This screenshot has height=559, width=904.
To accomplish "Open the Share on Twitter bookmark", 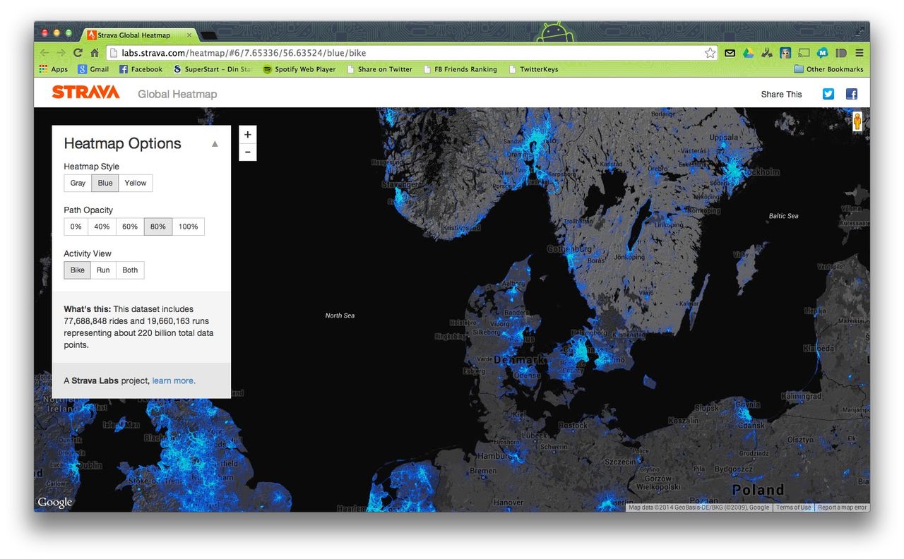I will click(x=379, y=69).
